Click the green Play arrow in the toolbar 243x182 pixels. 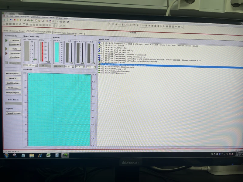[x=21, y=20]
